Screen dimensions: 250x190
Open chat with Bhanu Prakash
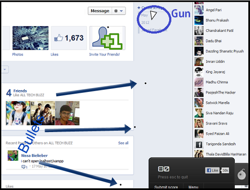(x=217, y=20)
